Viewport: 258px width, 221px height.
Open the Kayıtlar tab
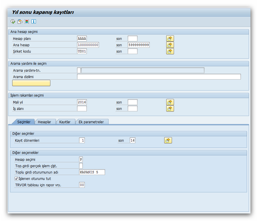[x=65, y=122]
